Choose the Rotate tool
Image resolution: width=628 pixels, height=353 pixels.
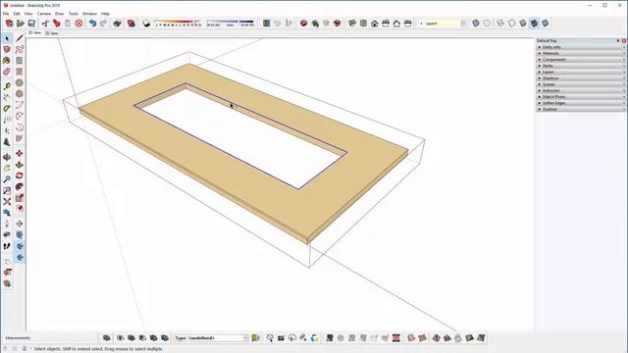click(20, 176)
